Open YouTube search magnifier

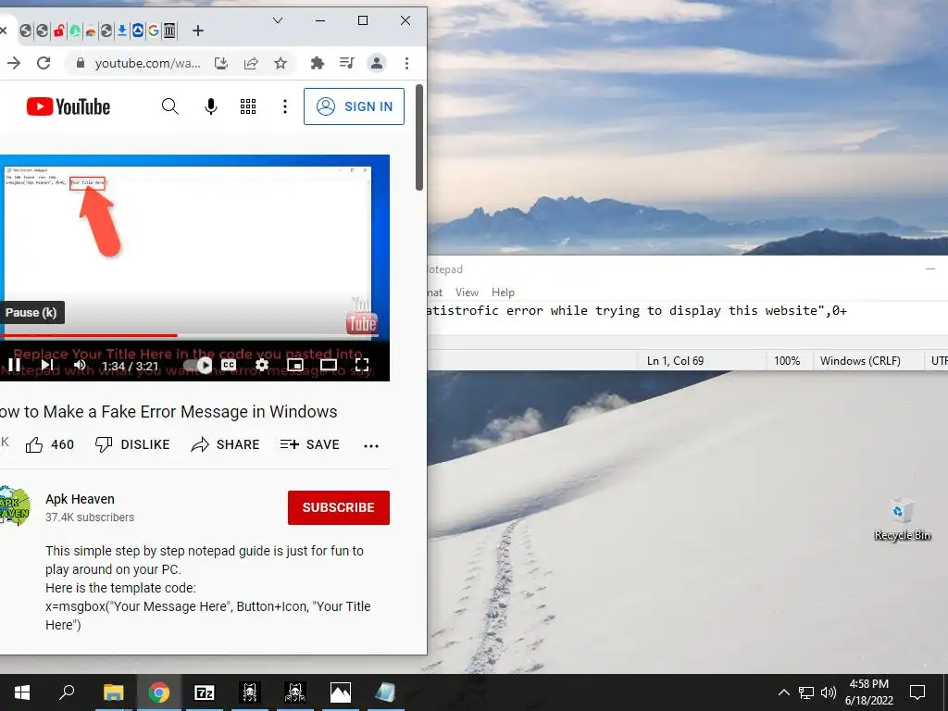170,106
